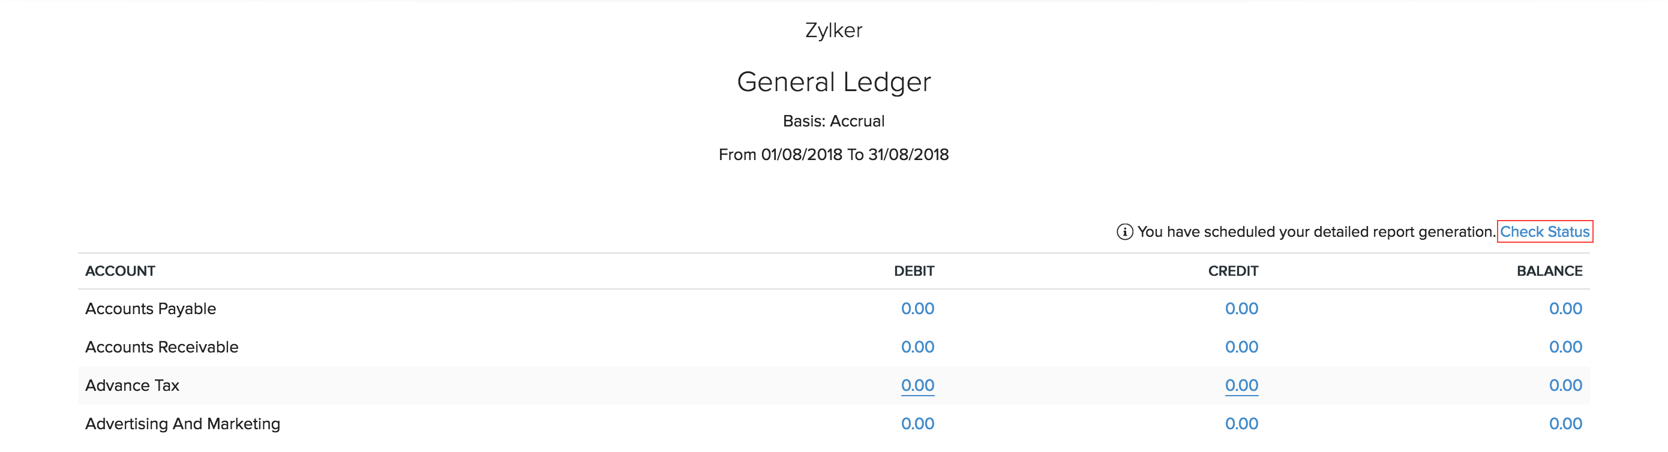
Task: Click the BALANCE column header
Action: click(1549, 271)
